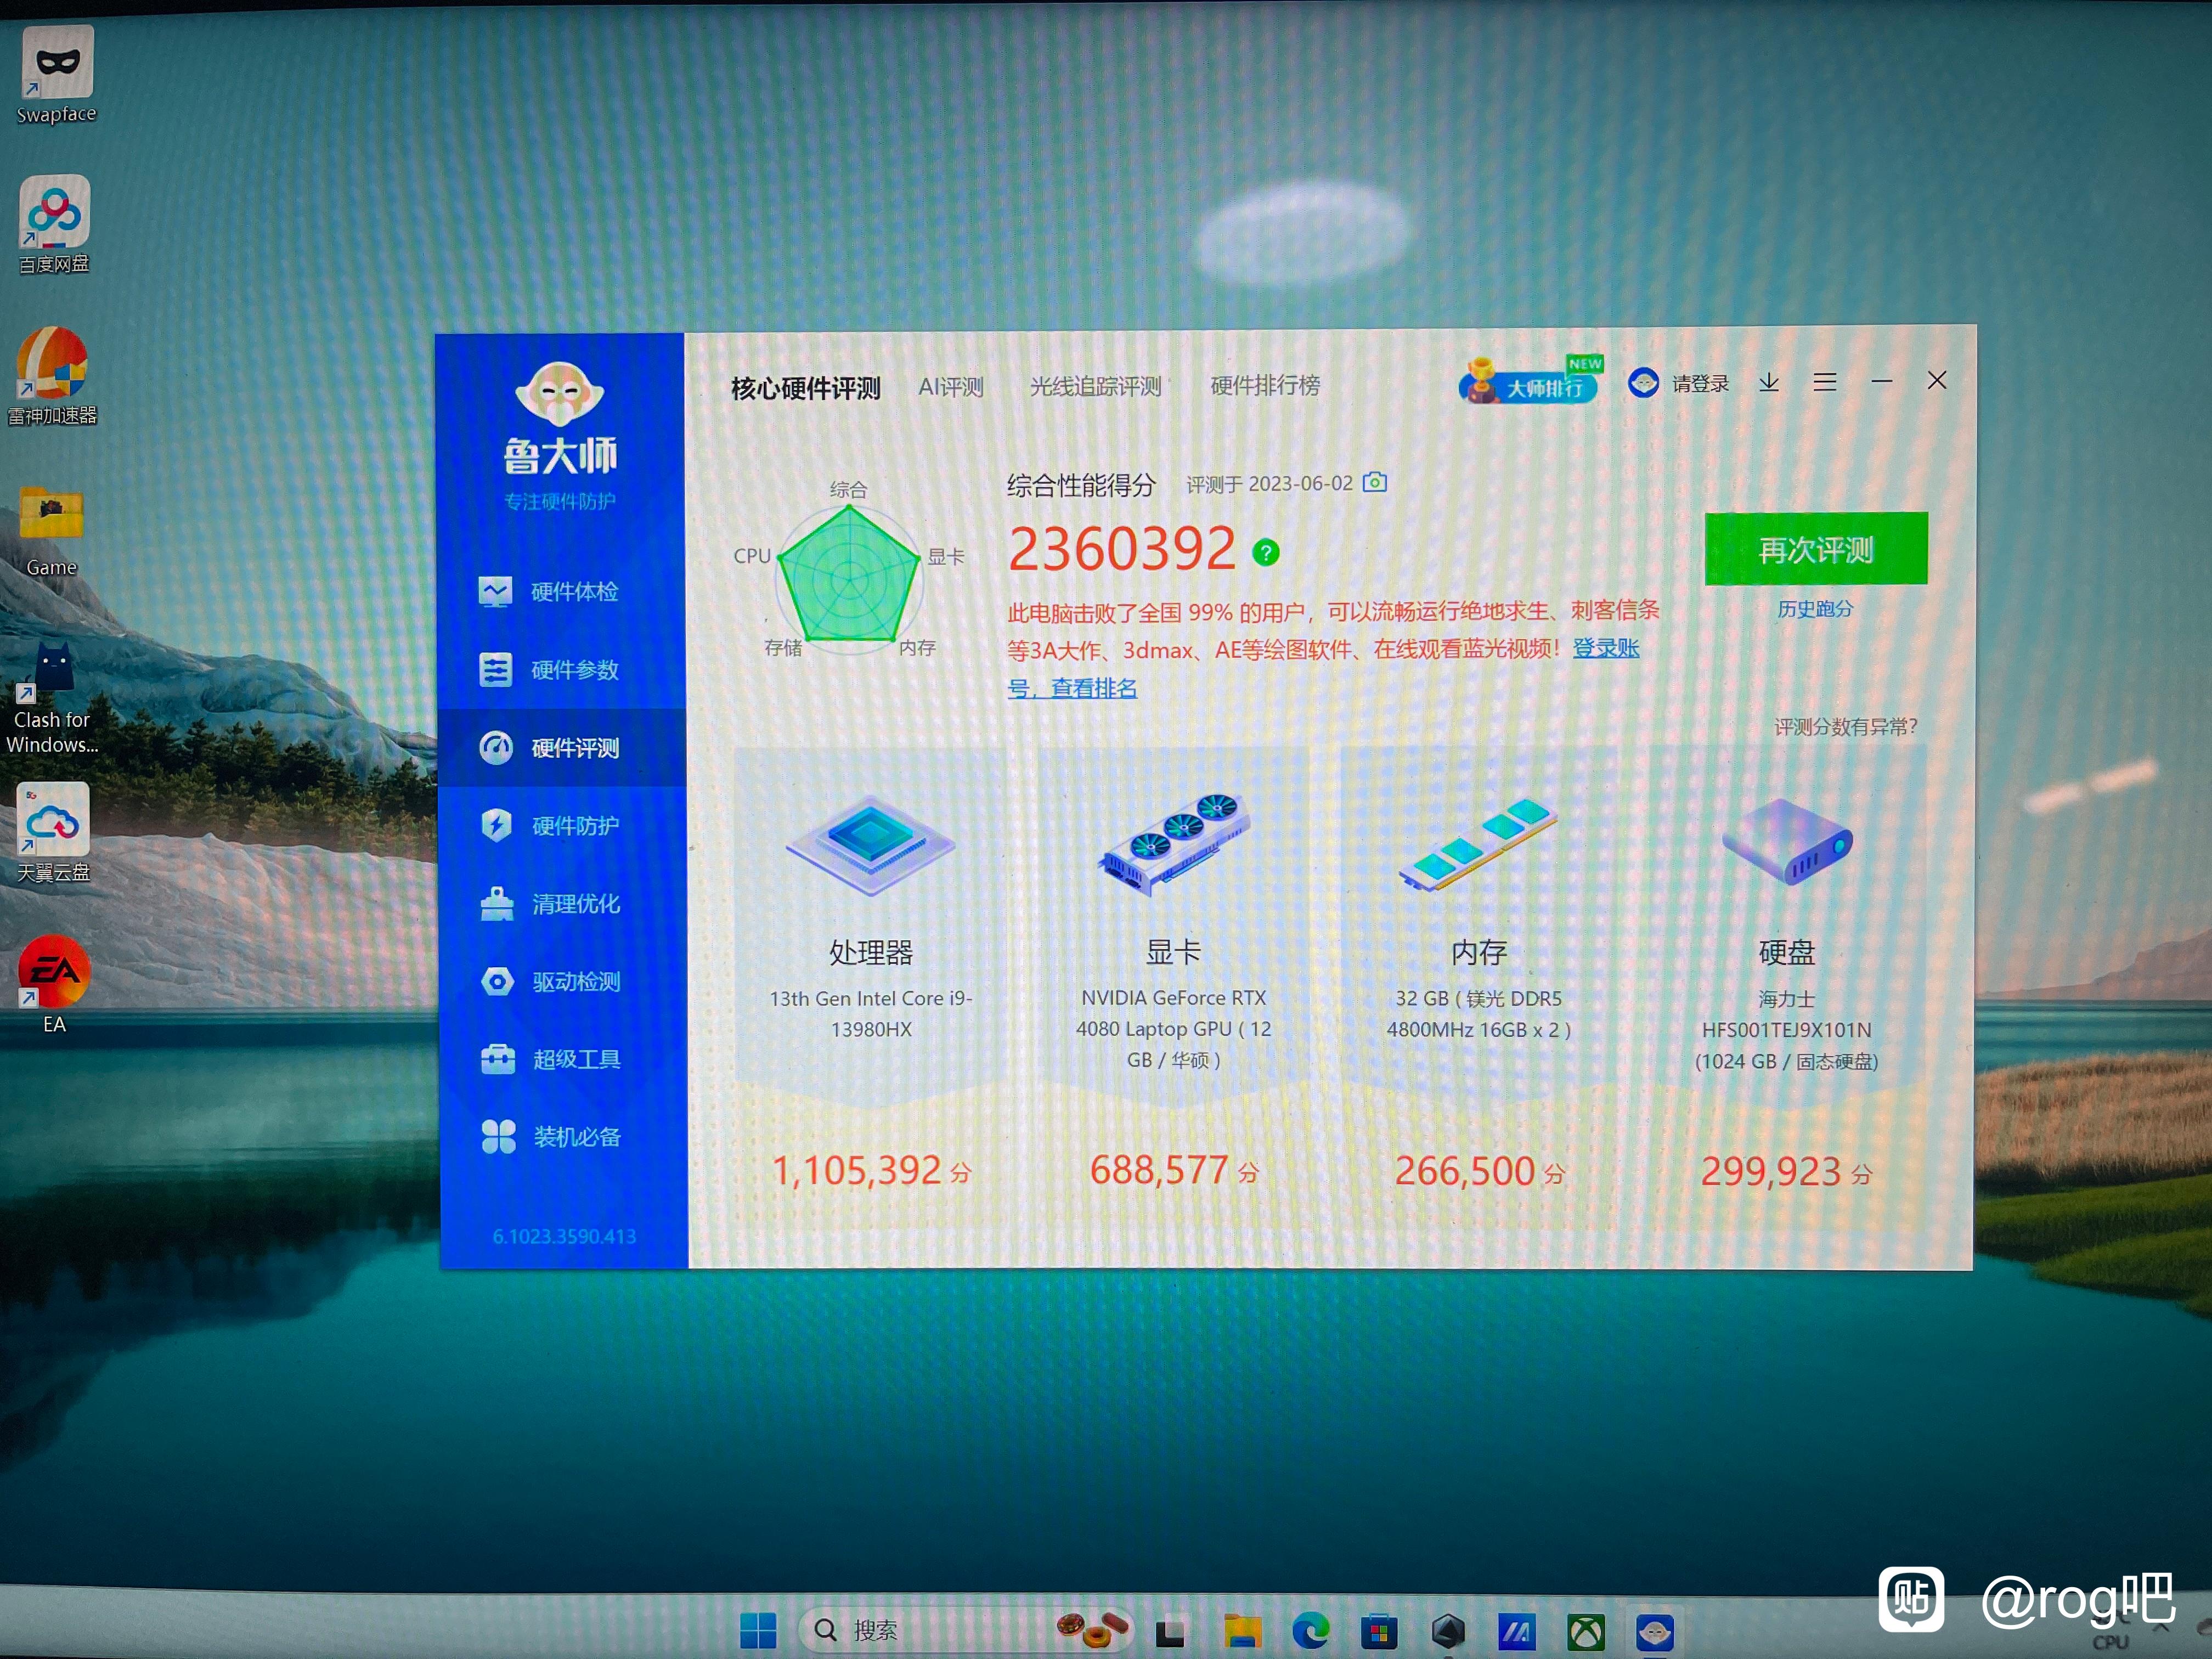Click the green question mark beside score
This screenshot has height=1659, width=2212.
pyautogui.click(x=1266, y=552)
